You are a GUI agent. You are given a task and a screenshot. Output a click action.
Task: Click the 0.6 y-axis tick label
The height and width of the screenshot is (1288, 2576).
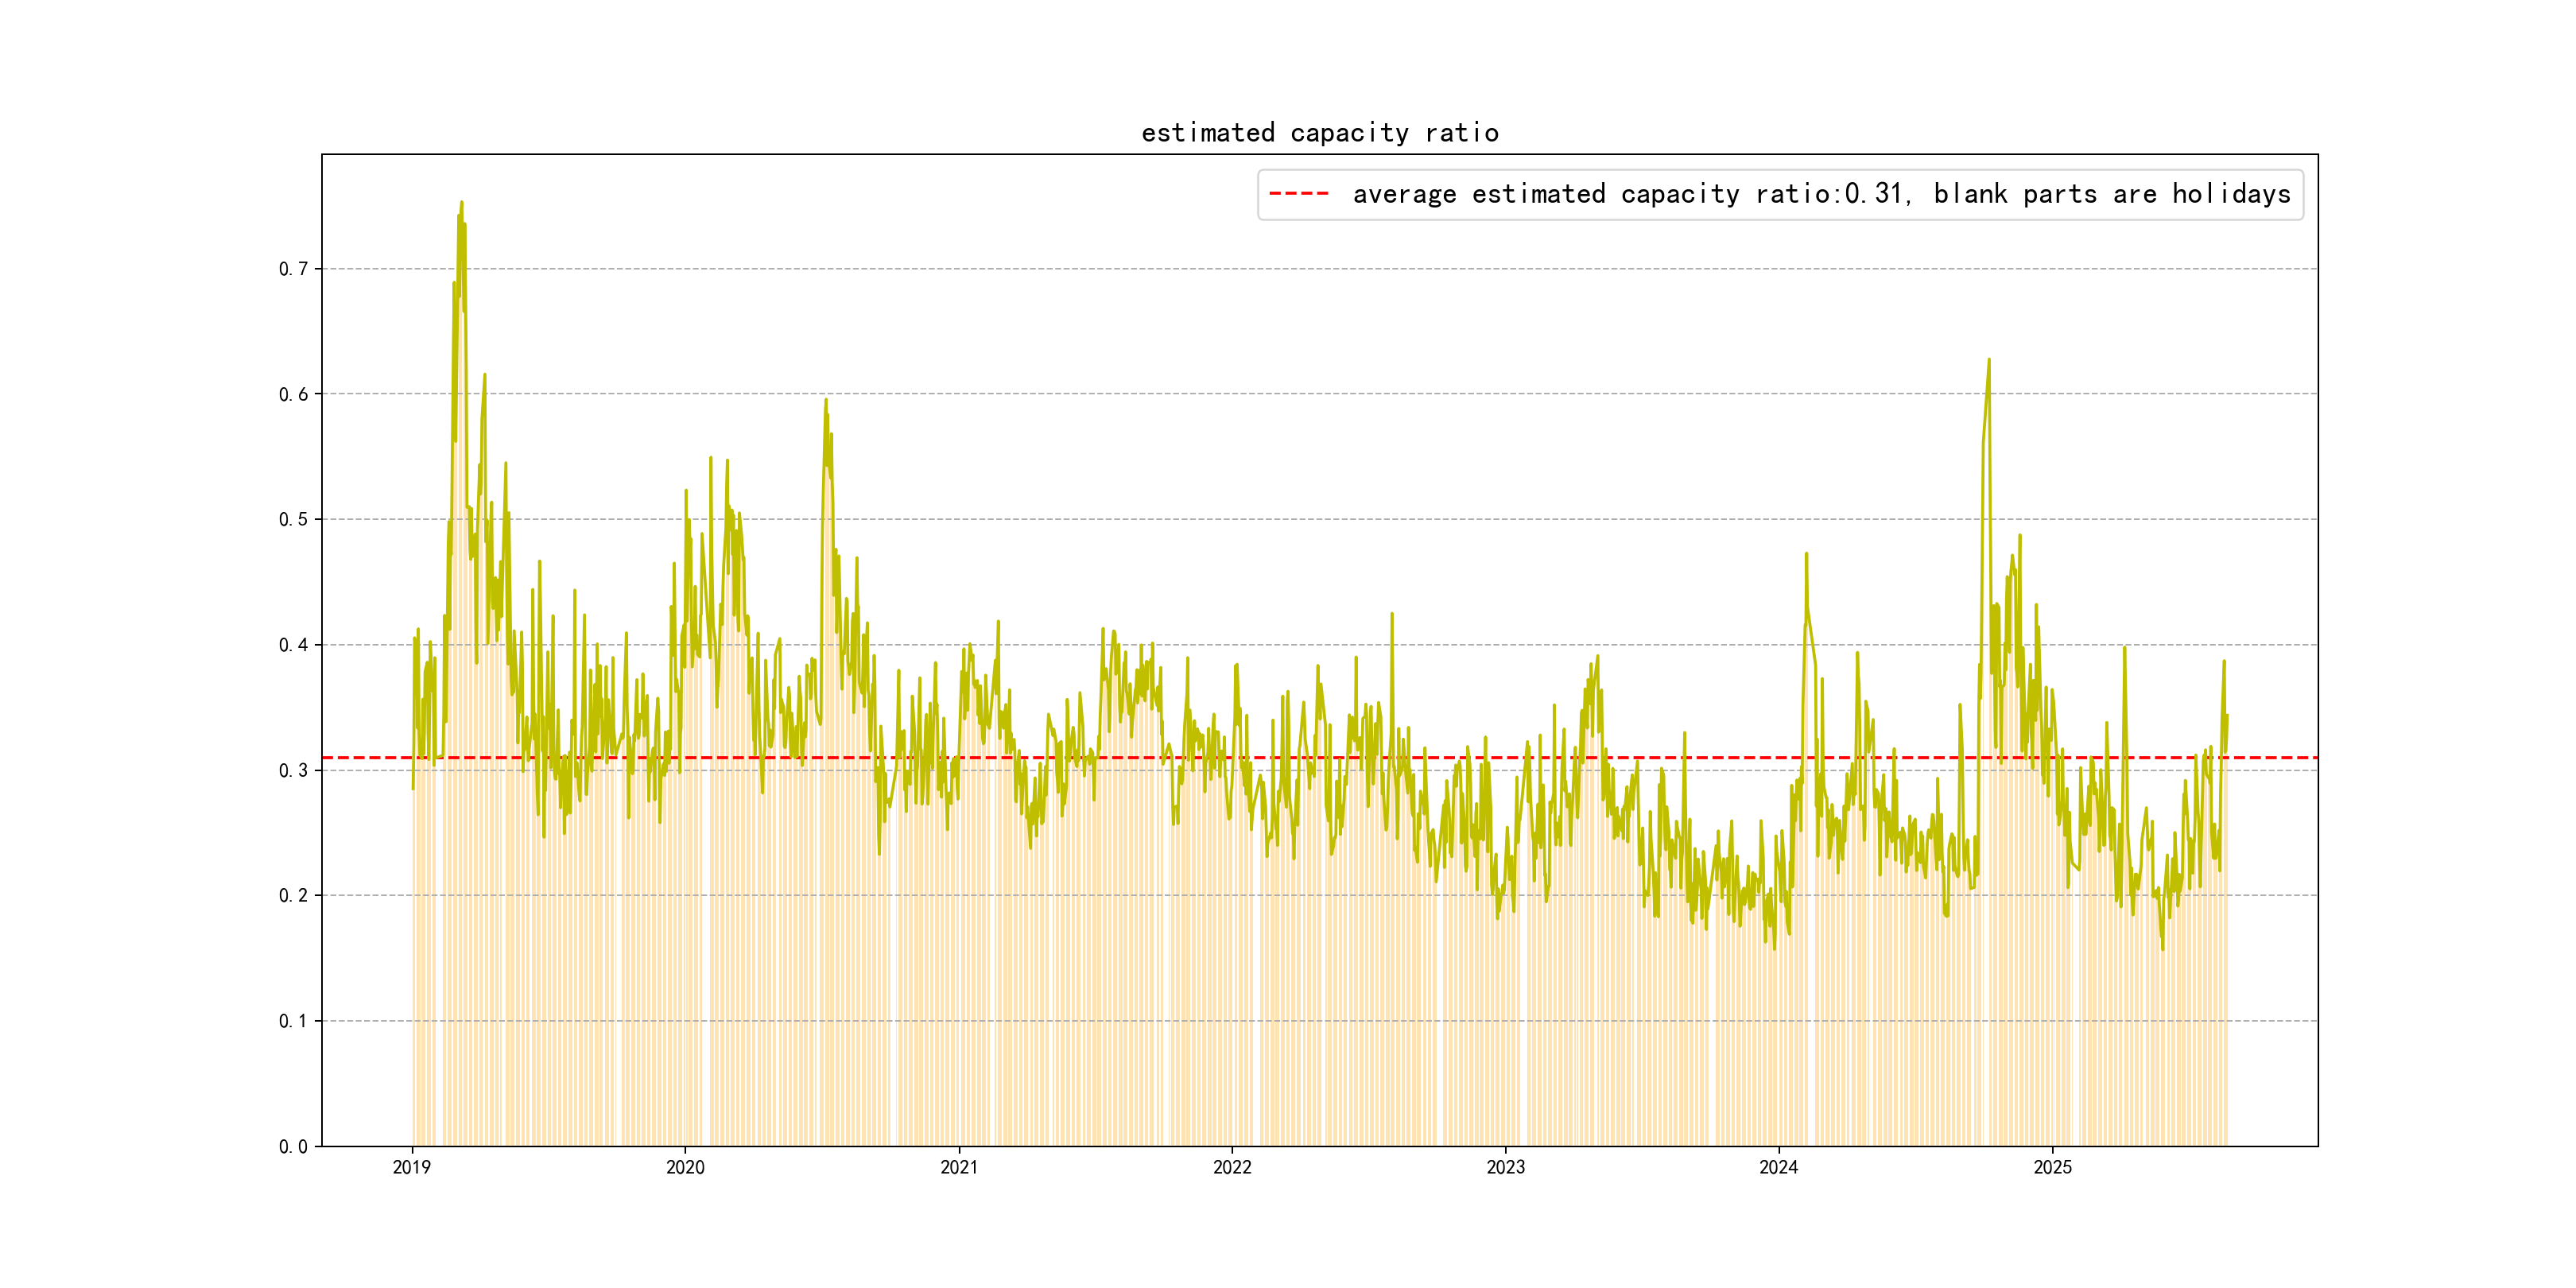click(x=293, y=394)
